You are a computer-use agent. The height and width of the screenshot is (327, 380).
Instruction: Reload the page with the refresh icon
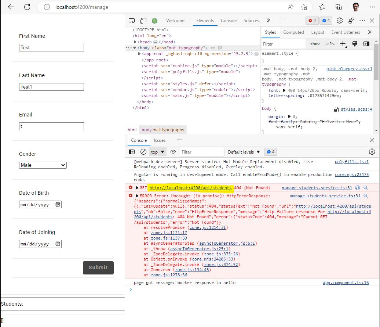[27, 7]
